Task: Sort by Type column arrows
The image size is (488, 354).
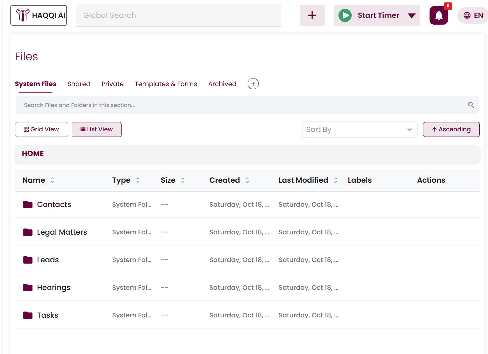Action: point(138,180)
